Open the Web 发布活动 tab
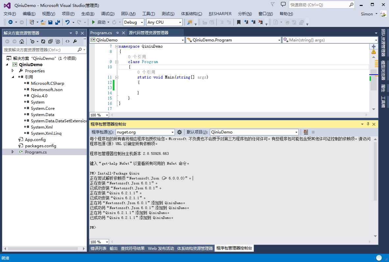Viewport: 389px width, 262px height. tap(161, 249)
